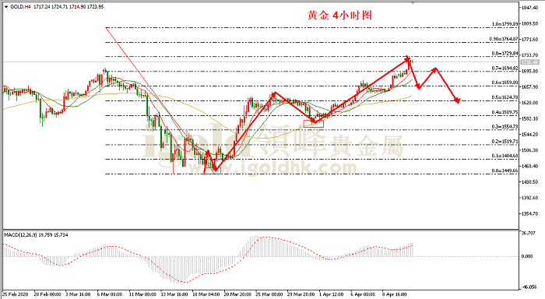The image size is (545, 299).
Task: Click the 6 Apr 00:00 time label
Action: click(x=364, y=294)
